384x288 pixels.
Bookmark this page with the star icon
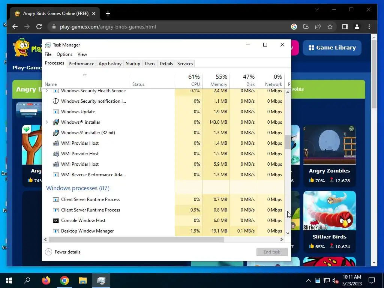coord(330,27)
